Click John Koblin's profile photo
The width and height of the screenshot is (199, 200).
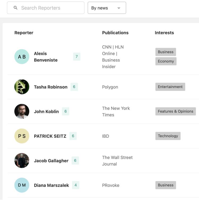pos(22,111)
